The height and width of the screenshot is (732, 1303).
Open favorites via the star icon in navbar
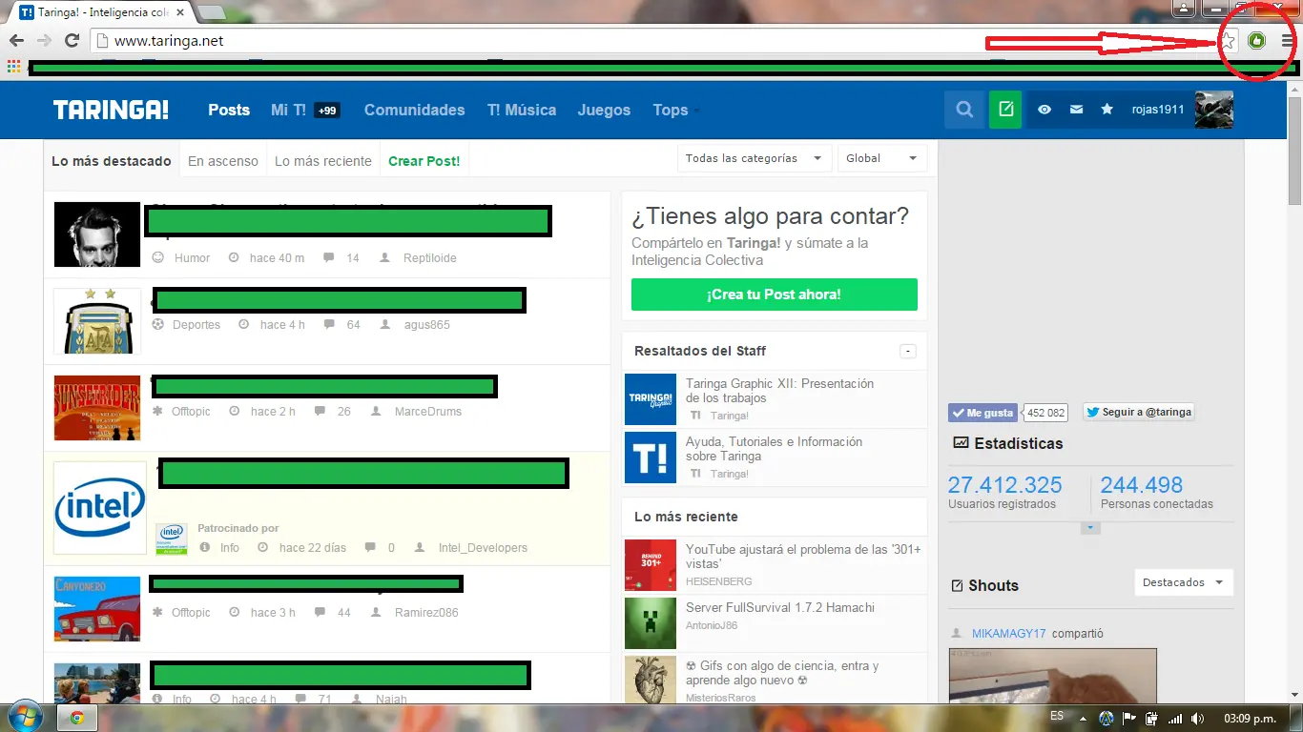[x=1107, y=110]
